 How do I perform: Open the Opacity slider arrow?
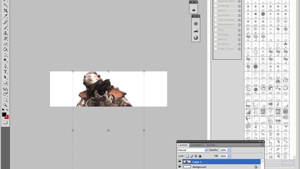pos(229,150)
